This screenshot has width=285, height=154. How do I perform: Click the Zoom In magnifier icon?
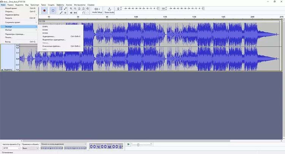tap(71, 8)
